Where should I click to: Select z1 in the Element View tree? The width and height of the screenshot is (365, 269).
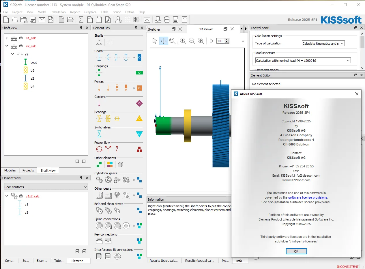[x=27, y=204]
